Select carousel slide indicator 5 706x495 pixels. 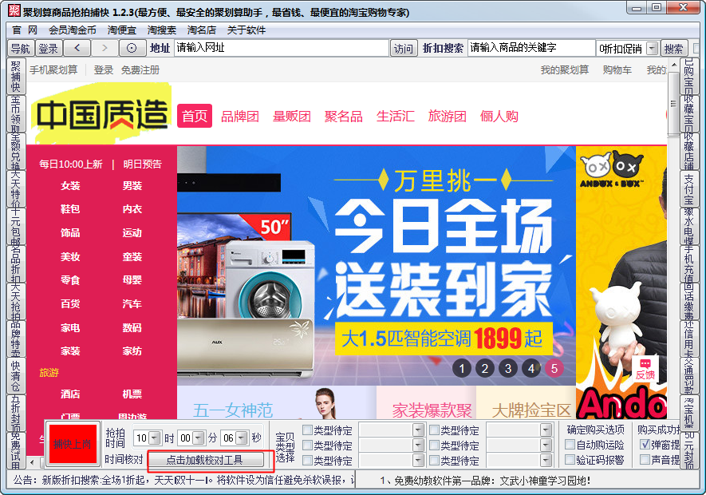(554, 369)
